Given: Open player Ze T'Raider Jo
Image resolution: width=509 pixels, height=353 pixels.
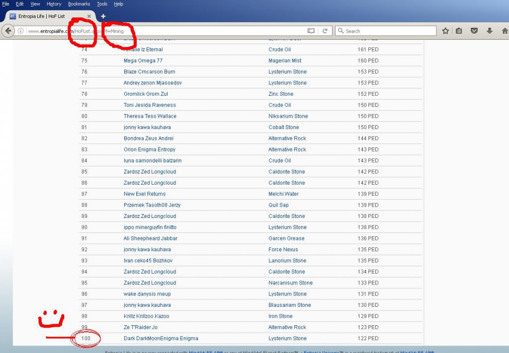Looking at the screenshot, I should (140, 327).
